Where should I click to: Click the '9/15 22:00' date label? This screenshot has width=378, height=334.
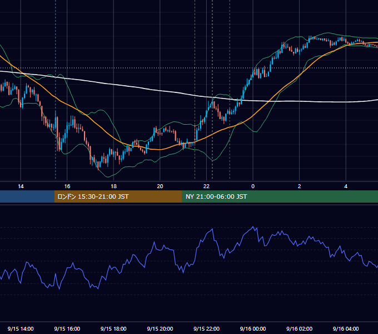coord(206,328)
